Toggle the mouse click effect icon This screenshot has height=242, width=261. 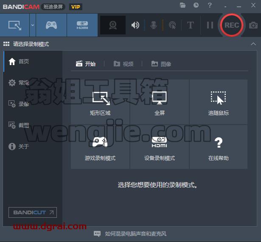coord(172,25)
